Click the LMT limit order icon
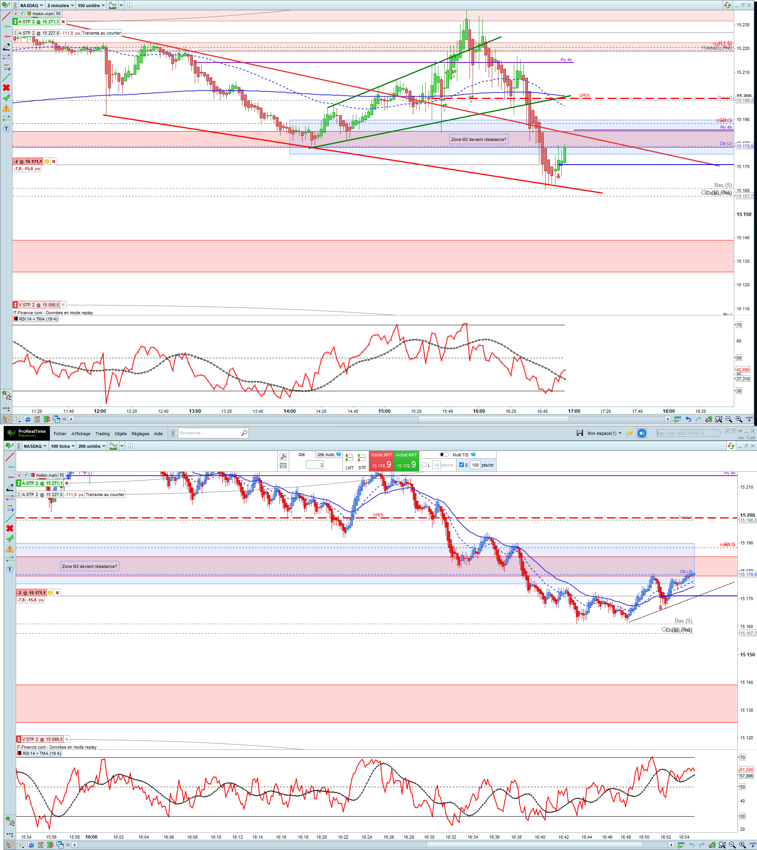 pos(349,458)
